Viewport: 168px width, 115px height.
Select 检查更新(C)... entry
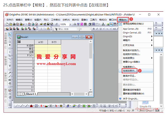coord(136,67)
